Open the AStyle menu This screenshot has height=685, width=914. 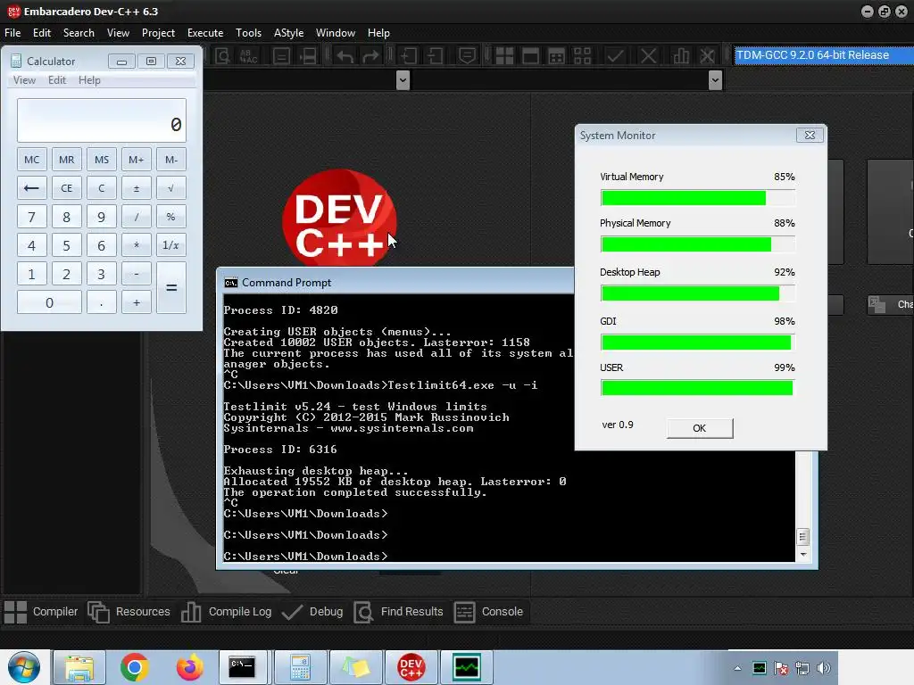pos(288,33)
